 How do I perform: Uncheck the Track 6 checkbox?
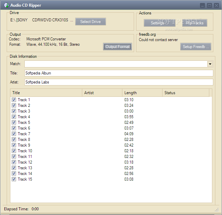tap(14, 128)
